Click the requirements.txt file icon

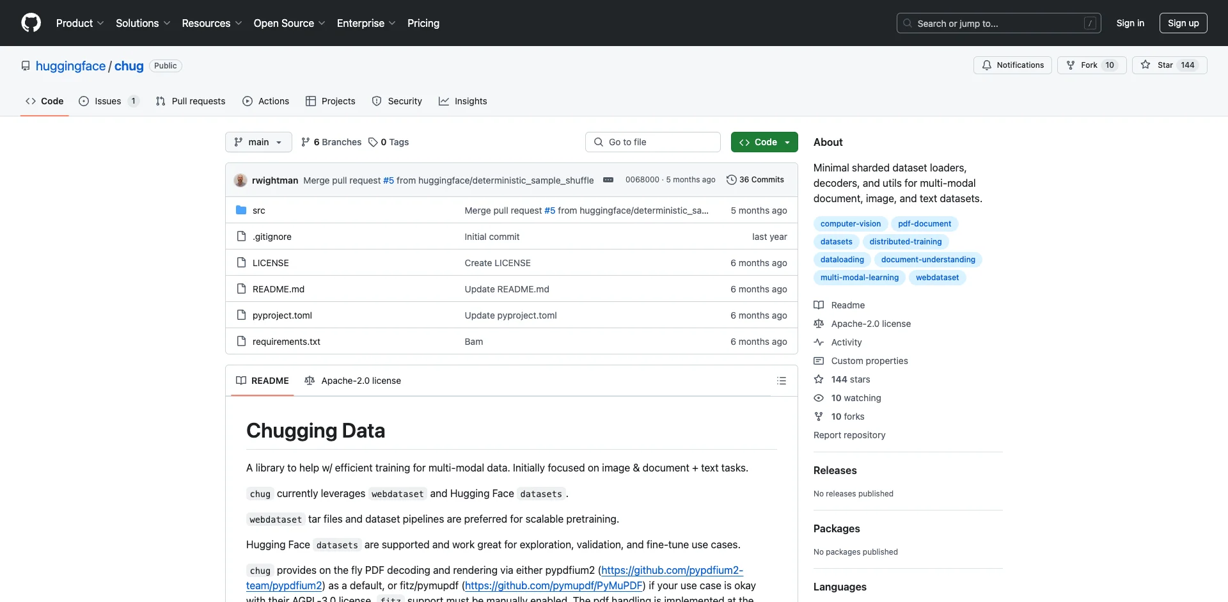point(241,342)
